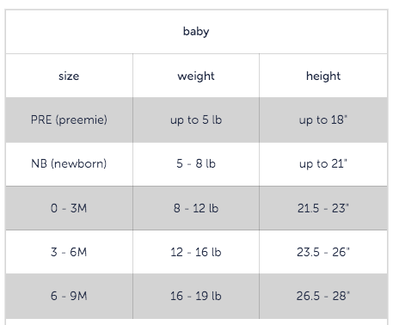
Task: Click the up to 21" height cell
Action: (x=323, y=164)
